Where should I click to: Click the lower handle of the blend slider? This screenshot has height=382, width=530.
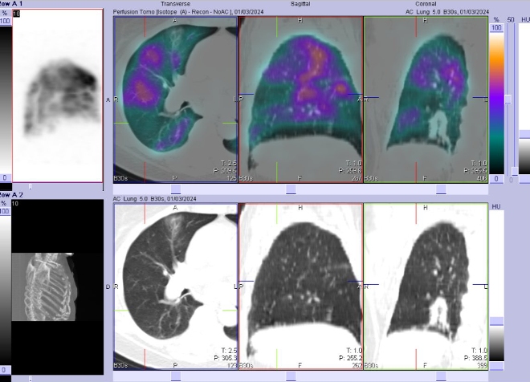point(515,171)
